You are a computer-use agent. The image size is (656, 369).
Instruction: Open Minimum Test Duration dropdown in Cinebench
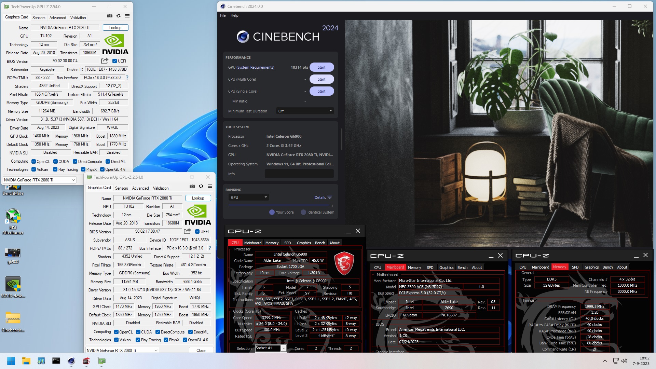(305, 111)
